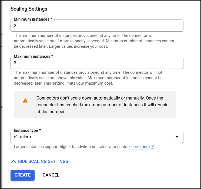Open the external link icon beside Learn more
The height and width of the screenshot is (189, 201).
click(152, 147)
